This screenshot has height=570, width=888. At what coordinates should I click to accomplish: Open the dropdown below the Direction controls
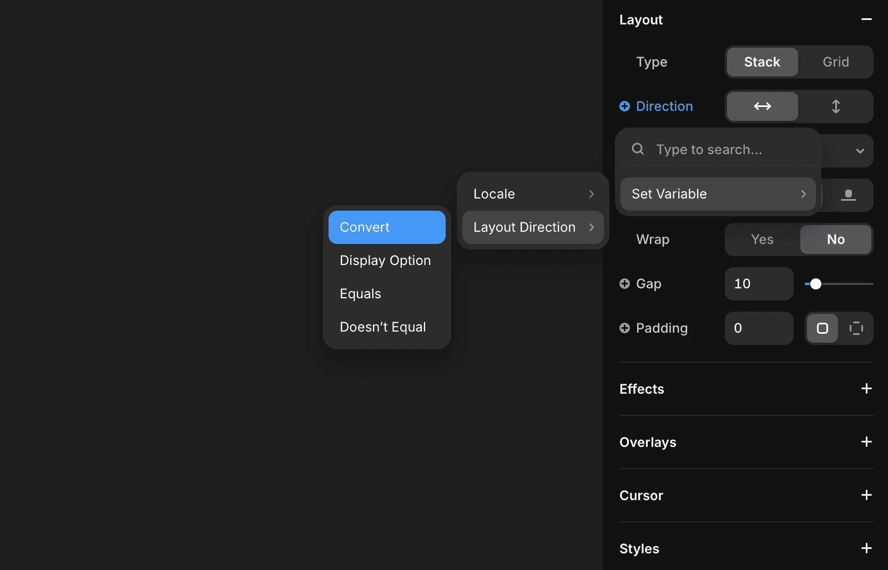(x=860, y=150)
